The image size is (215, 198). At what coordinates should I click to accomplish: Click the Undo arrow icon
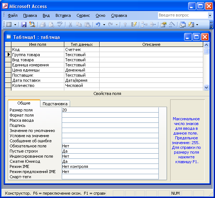(98, 25)
